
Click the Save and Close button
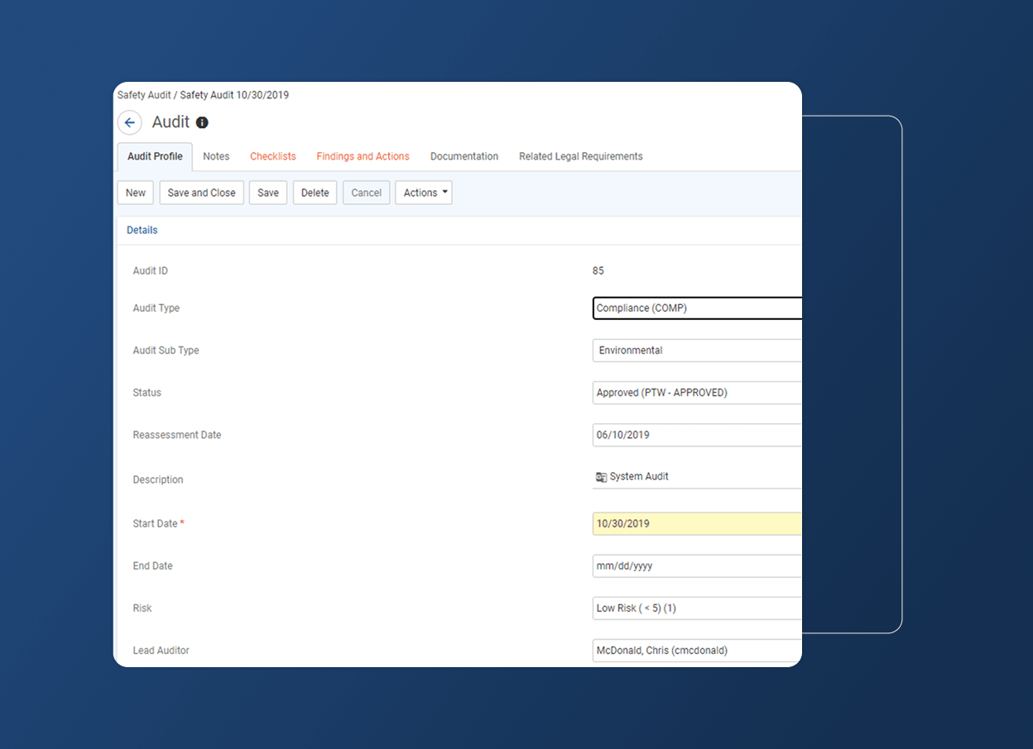point(201,193)
